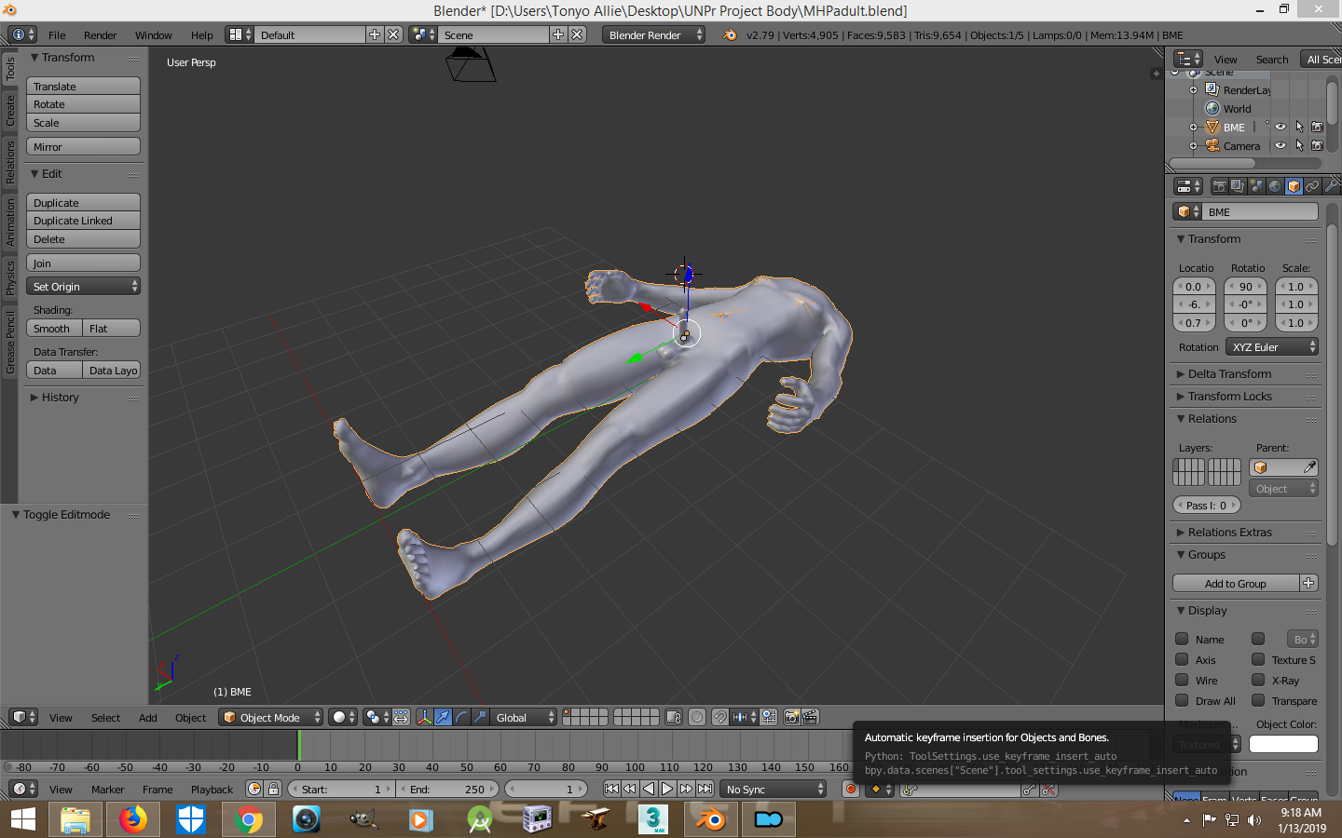This screenshot has height=838, width=1342.
Task: Select the translate manipulator arrow icon
Action: tap(443, 717)
